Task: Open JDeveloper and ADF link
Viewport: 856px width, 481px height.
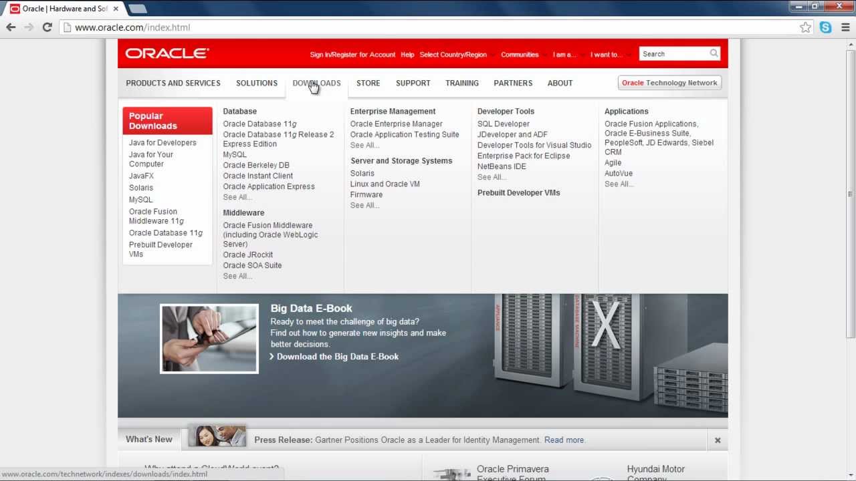Action: 512,134
